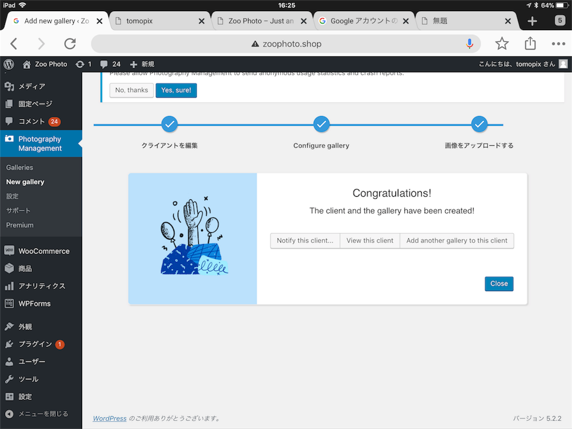Viewport: 572px width, 429px height.
Task: Open サポート submenu item
Action: point(18,211)
